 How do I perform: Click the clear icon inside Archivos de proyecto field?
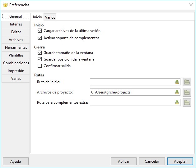pos(177,92)
